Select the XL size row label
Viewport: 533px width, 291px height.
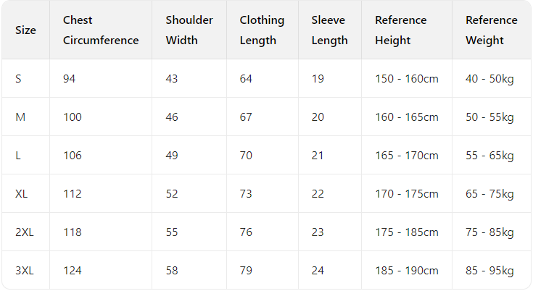click(x=22, y=193)
